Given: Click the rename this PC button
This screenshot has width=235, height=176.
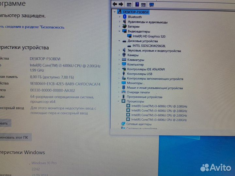Looking at the screenshot, I should click(16, 137).
